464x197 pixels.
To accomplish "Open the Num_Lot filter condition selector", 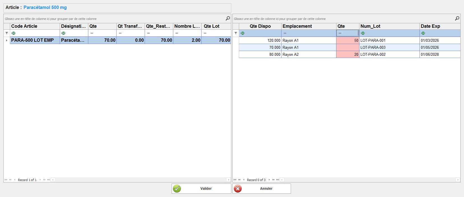I will pyautogui.click(x=363, y=33).
